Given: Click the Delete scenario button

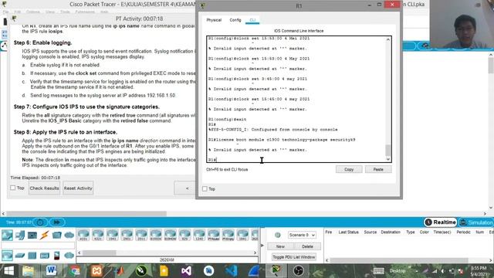Looking at the screenshot, I should 307,246.
